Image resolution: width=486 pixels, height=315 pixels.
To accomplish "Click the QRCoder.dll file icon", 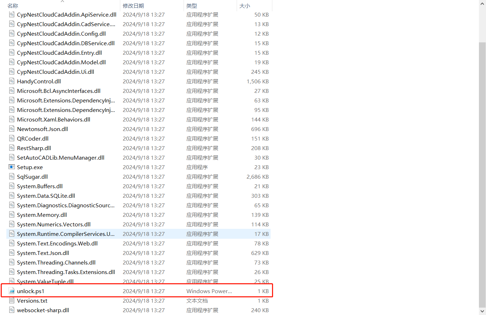I will point(12,138).
